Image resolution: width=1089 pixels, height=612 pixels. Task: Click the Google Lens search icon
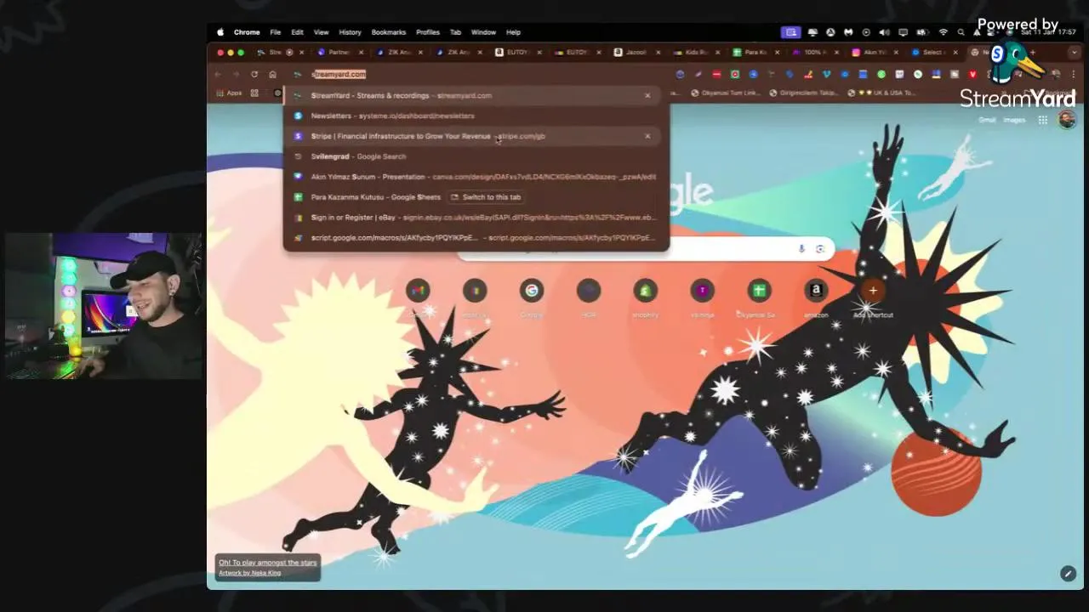[820, 249]
